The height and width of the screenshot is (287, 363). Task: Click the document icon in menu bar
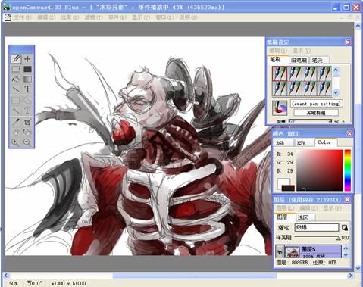pos(8,17)
